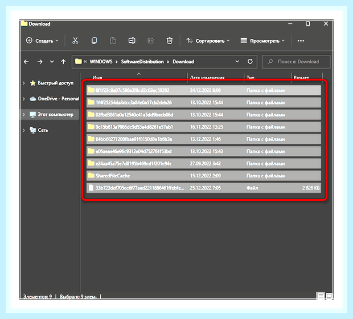
Task: Click SoftwareDistribution in the breadcrumb path
Action: [142, 62]
